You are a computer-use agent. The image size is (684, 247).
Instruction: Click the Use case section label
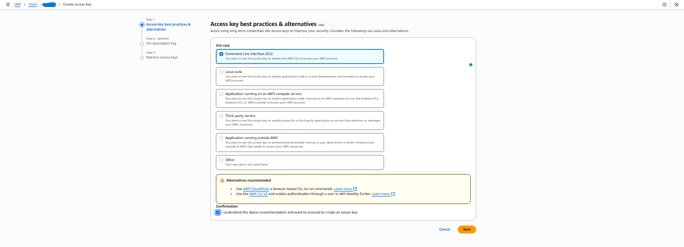point(223,45)
